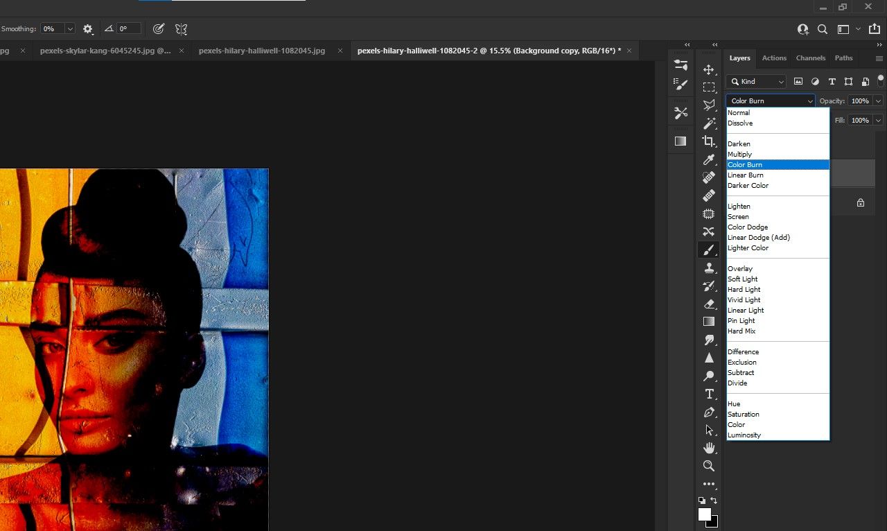Viewport: 887px width, 531px height.
Task: Select the Gradient tool in the toolbar
Action: click(x=709, y=322)
